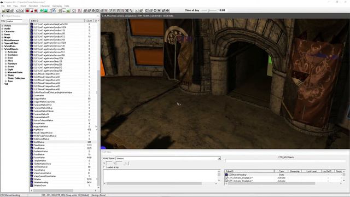Image resolution: width=350 pixels, height=197 pixels.
Task: Click the Load master/plugin files toolbar icon
Action: point(4,10)
